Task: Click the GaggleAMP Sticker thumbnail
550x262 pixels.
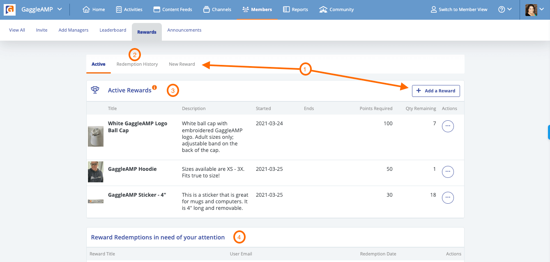Action: click(x=96, y=202)
